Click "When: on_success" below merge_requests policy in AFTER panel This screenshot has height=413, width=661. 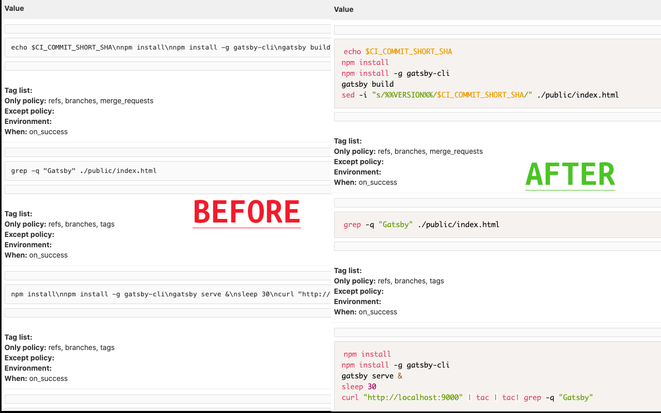pos(366,182)
